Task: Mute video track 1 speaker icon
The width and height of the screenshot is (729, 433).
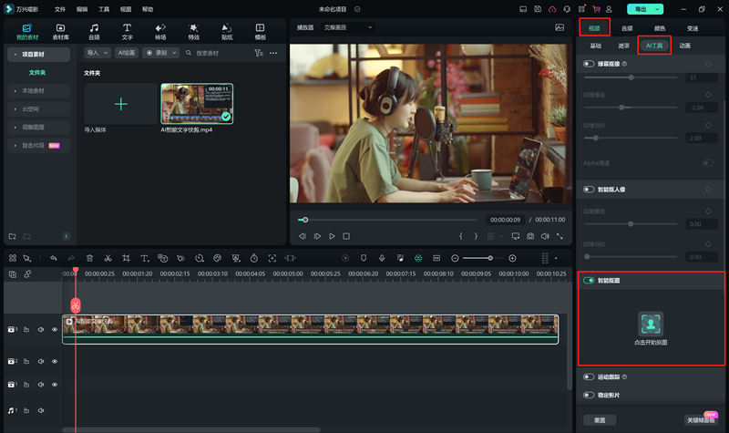Action: pos(41,384)
